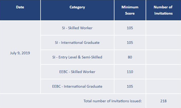
Task: Click the Total number of invitations issued label
Action: click(x=112, y=101)
